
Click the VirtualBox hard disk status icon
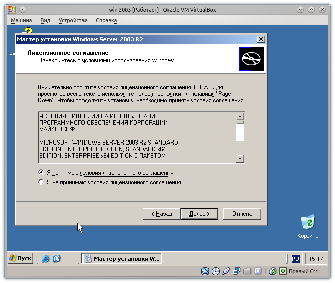point(205,271)
